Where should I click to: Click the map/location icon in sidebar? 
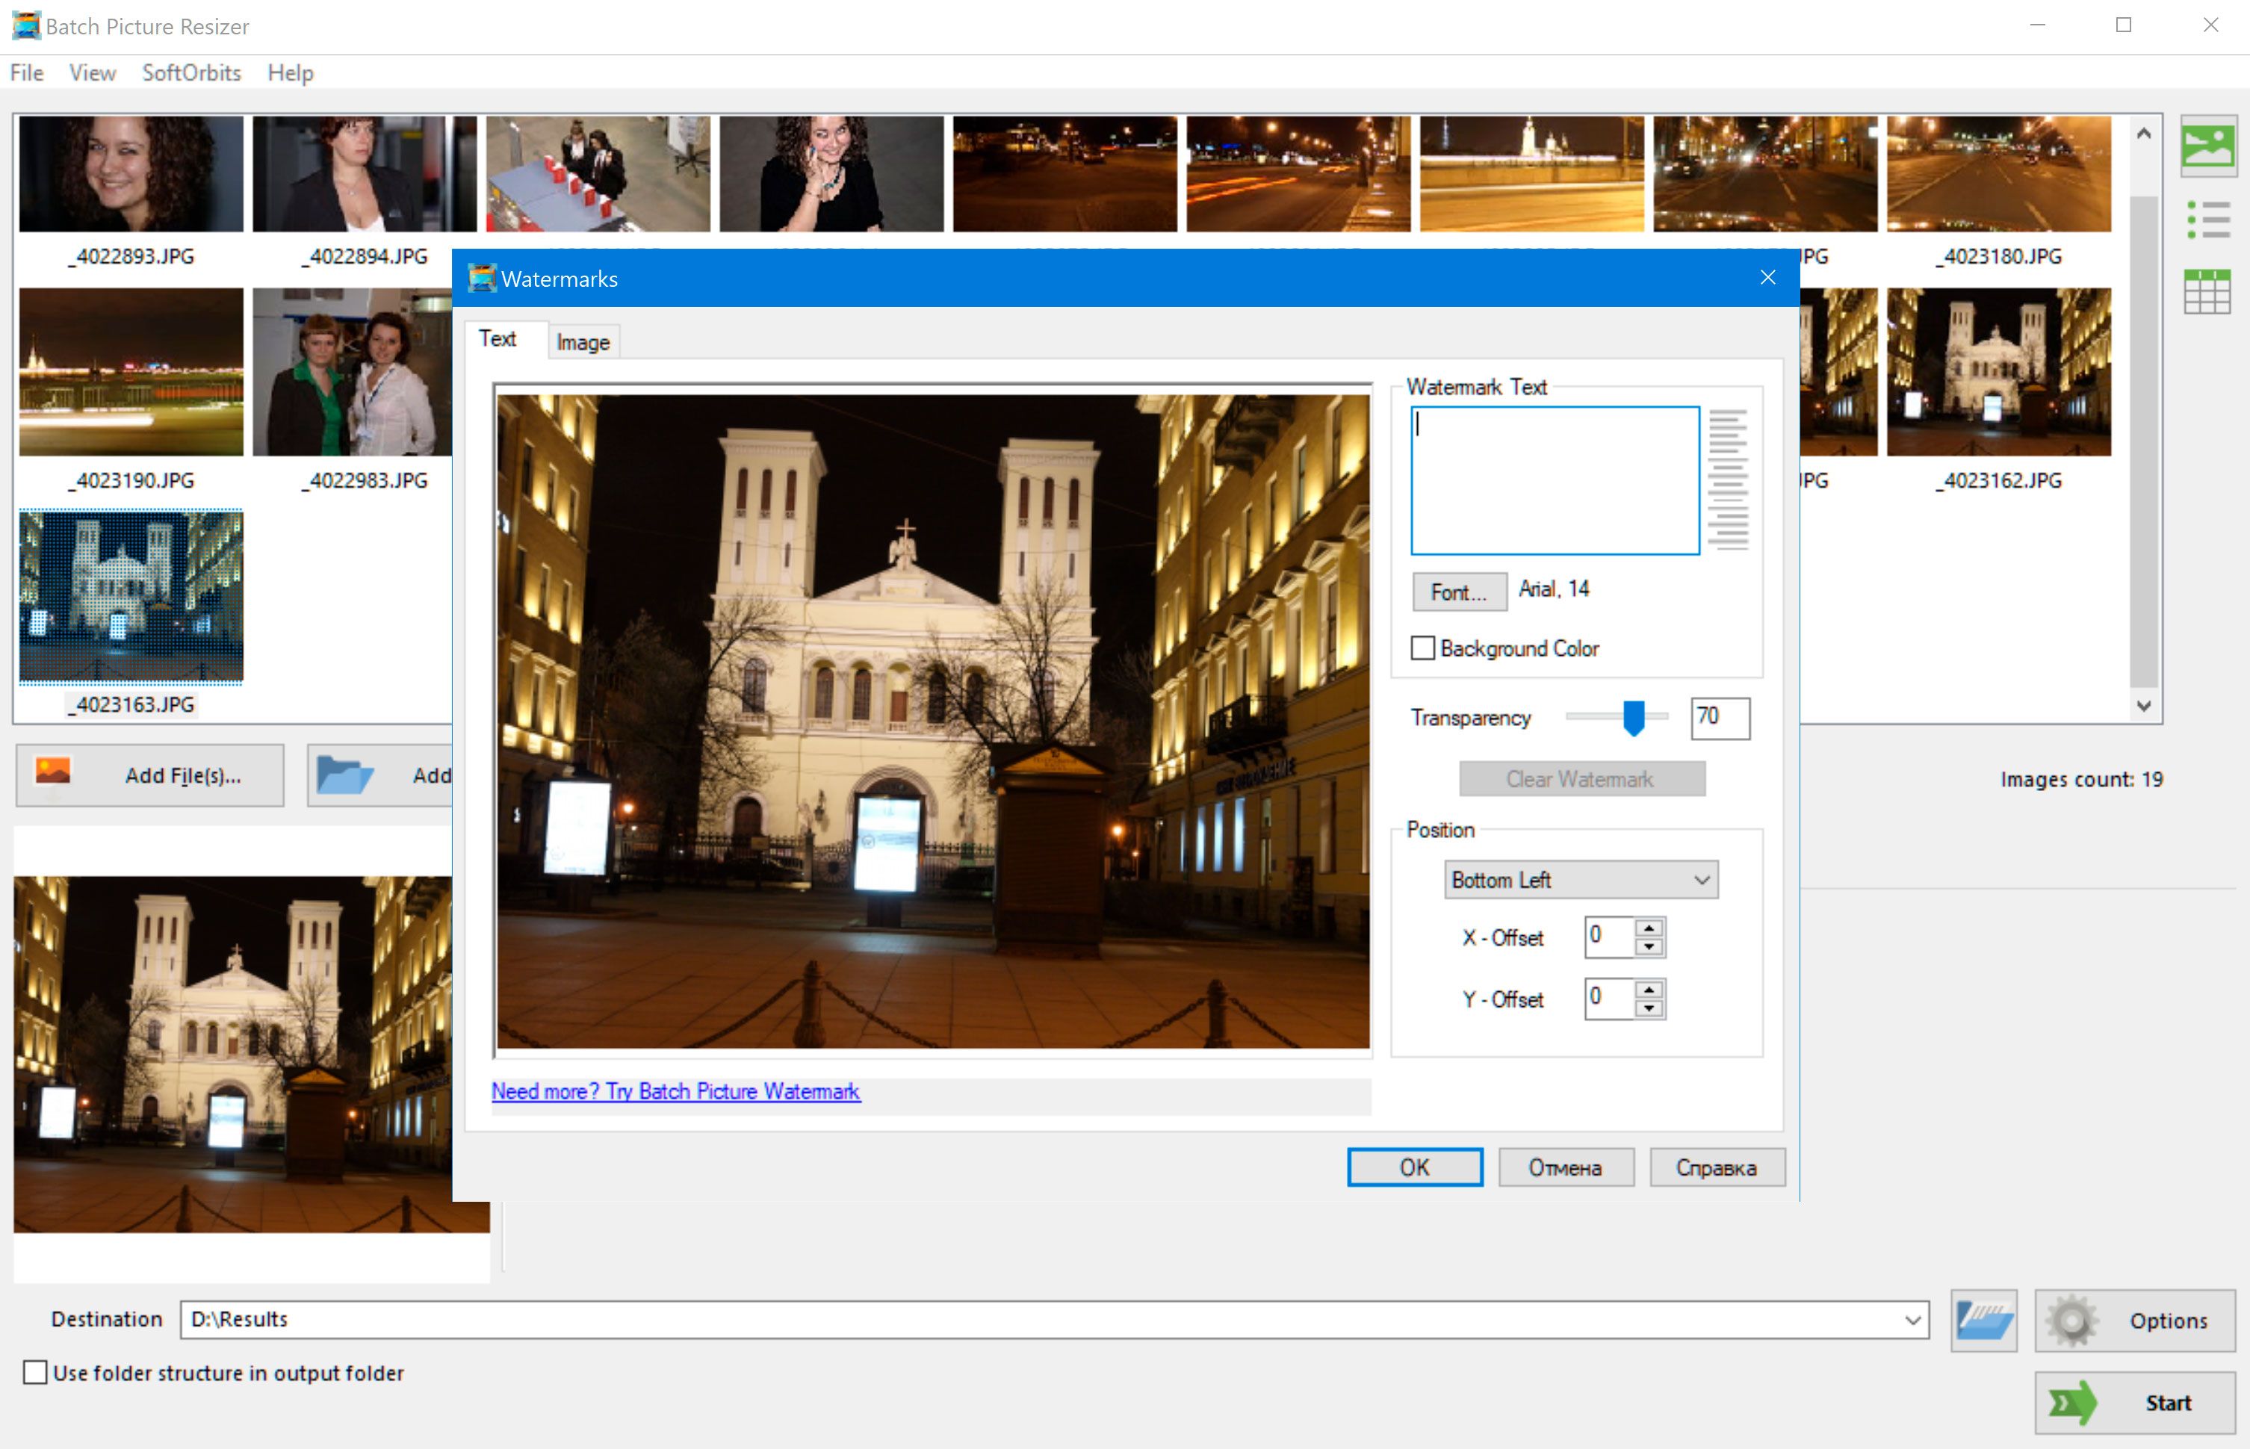(x=2209, y=149)
